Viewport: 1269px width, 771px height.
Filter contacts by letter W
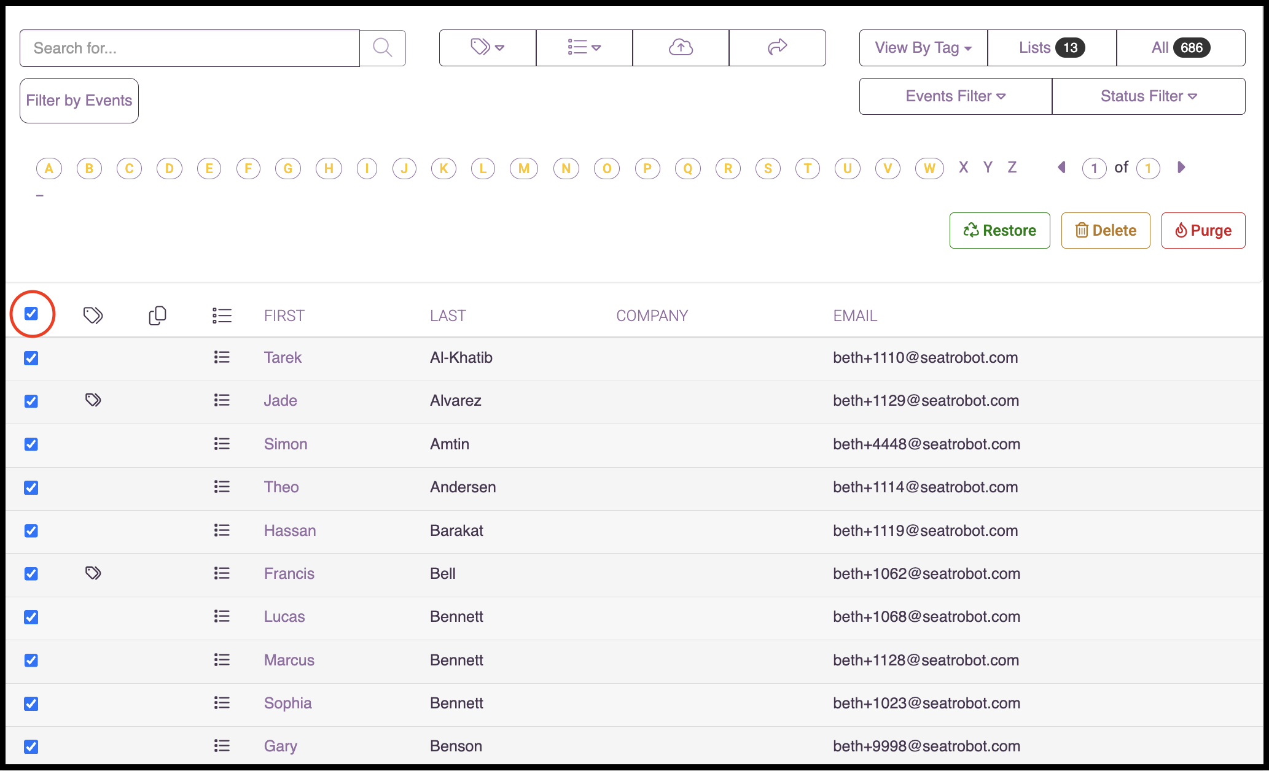[x=929, y=168]
